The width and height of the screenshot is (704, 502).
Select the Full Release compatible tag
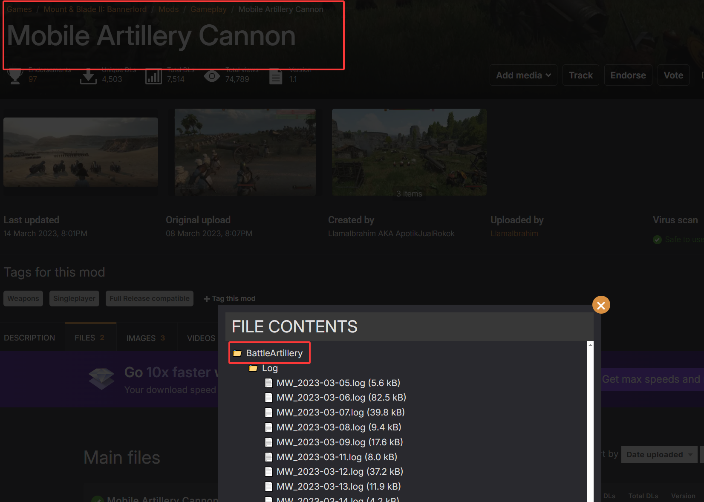[150, 298]
